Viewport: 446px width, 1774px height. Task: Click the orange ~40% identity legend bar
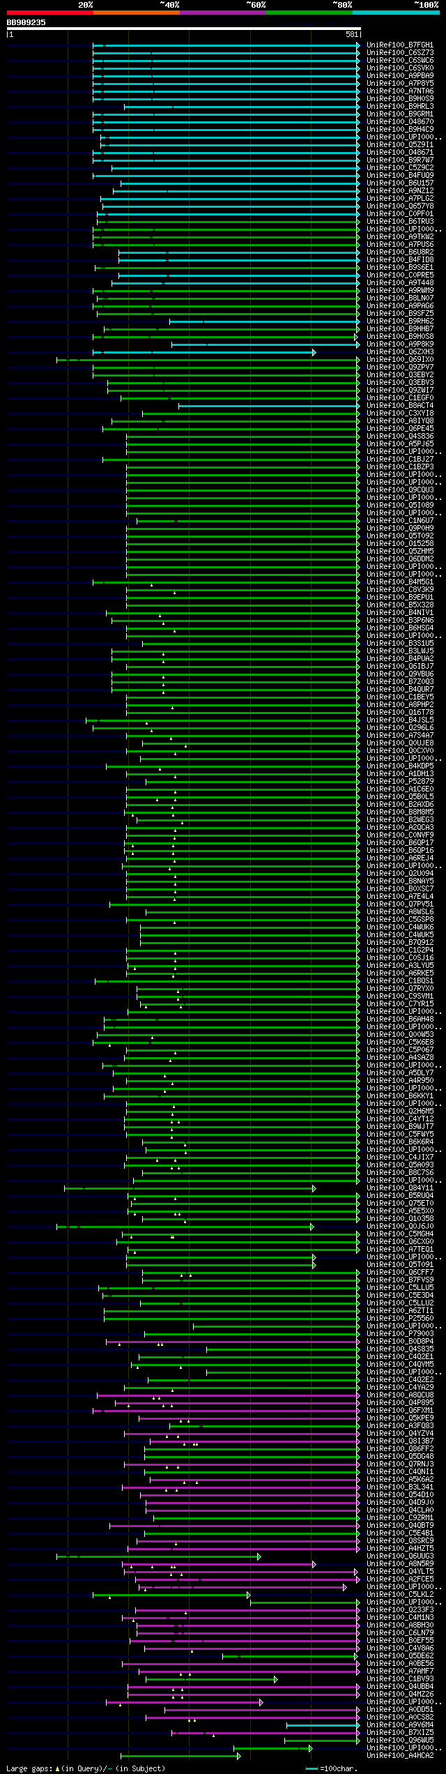(x=137, y=13)
